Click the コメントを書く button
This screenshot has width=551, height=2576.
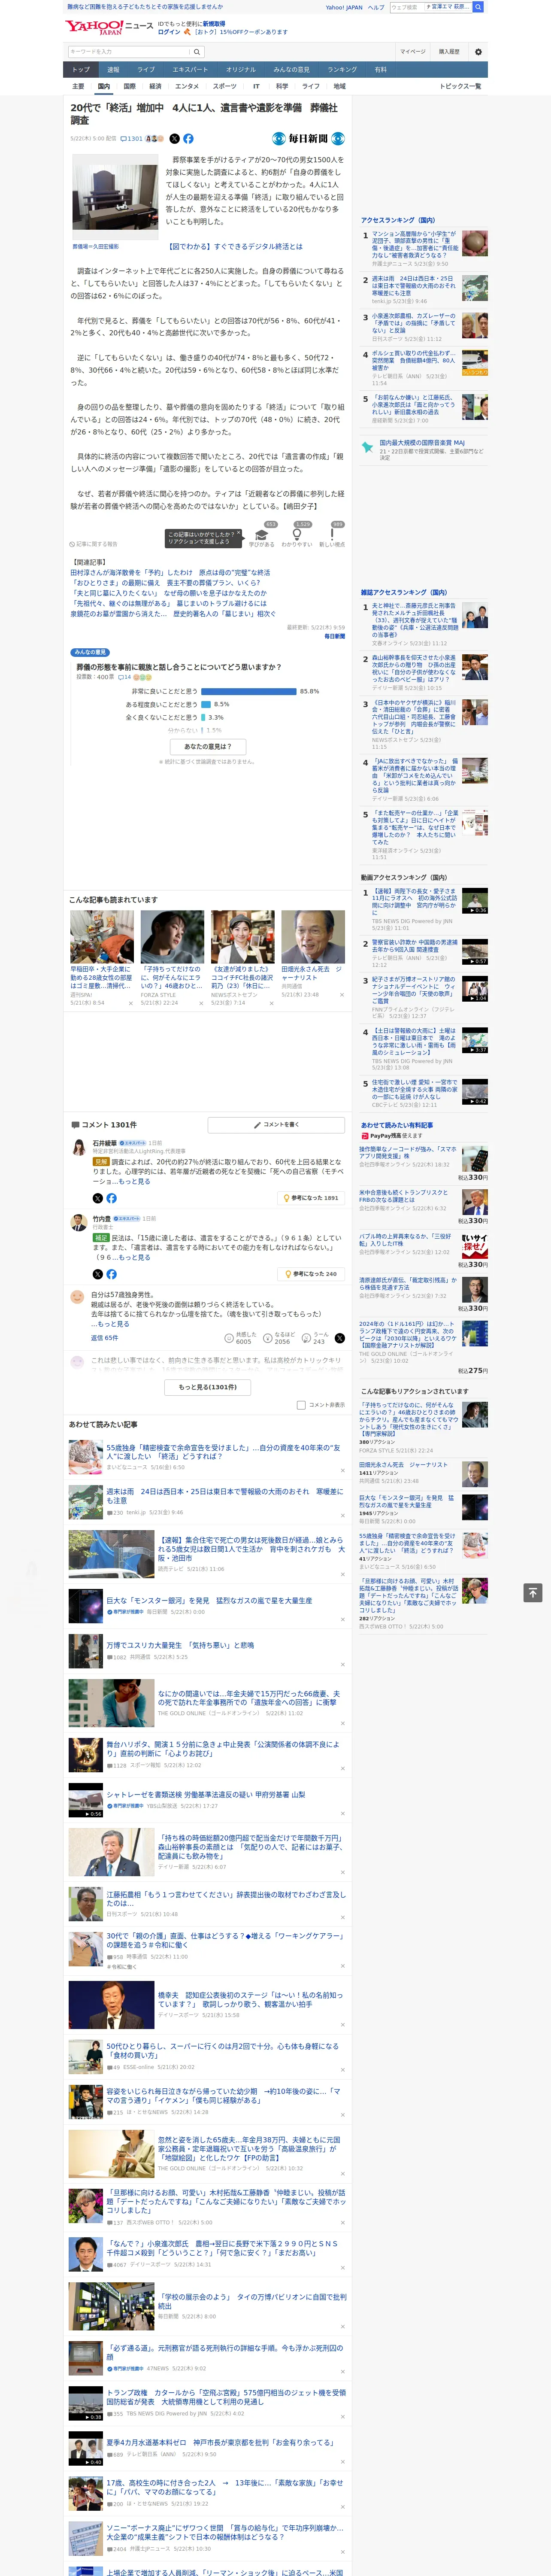tap(276, 1125)
